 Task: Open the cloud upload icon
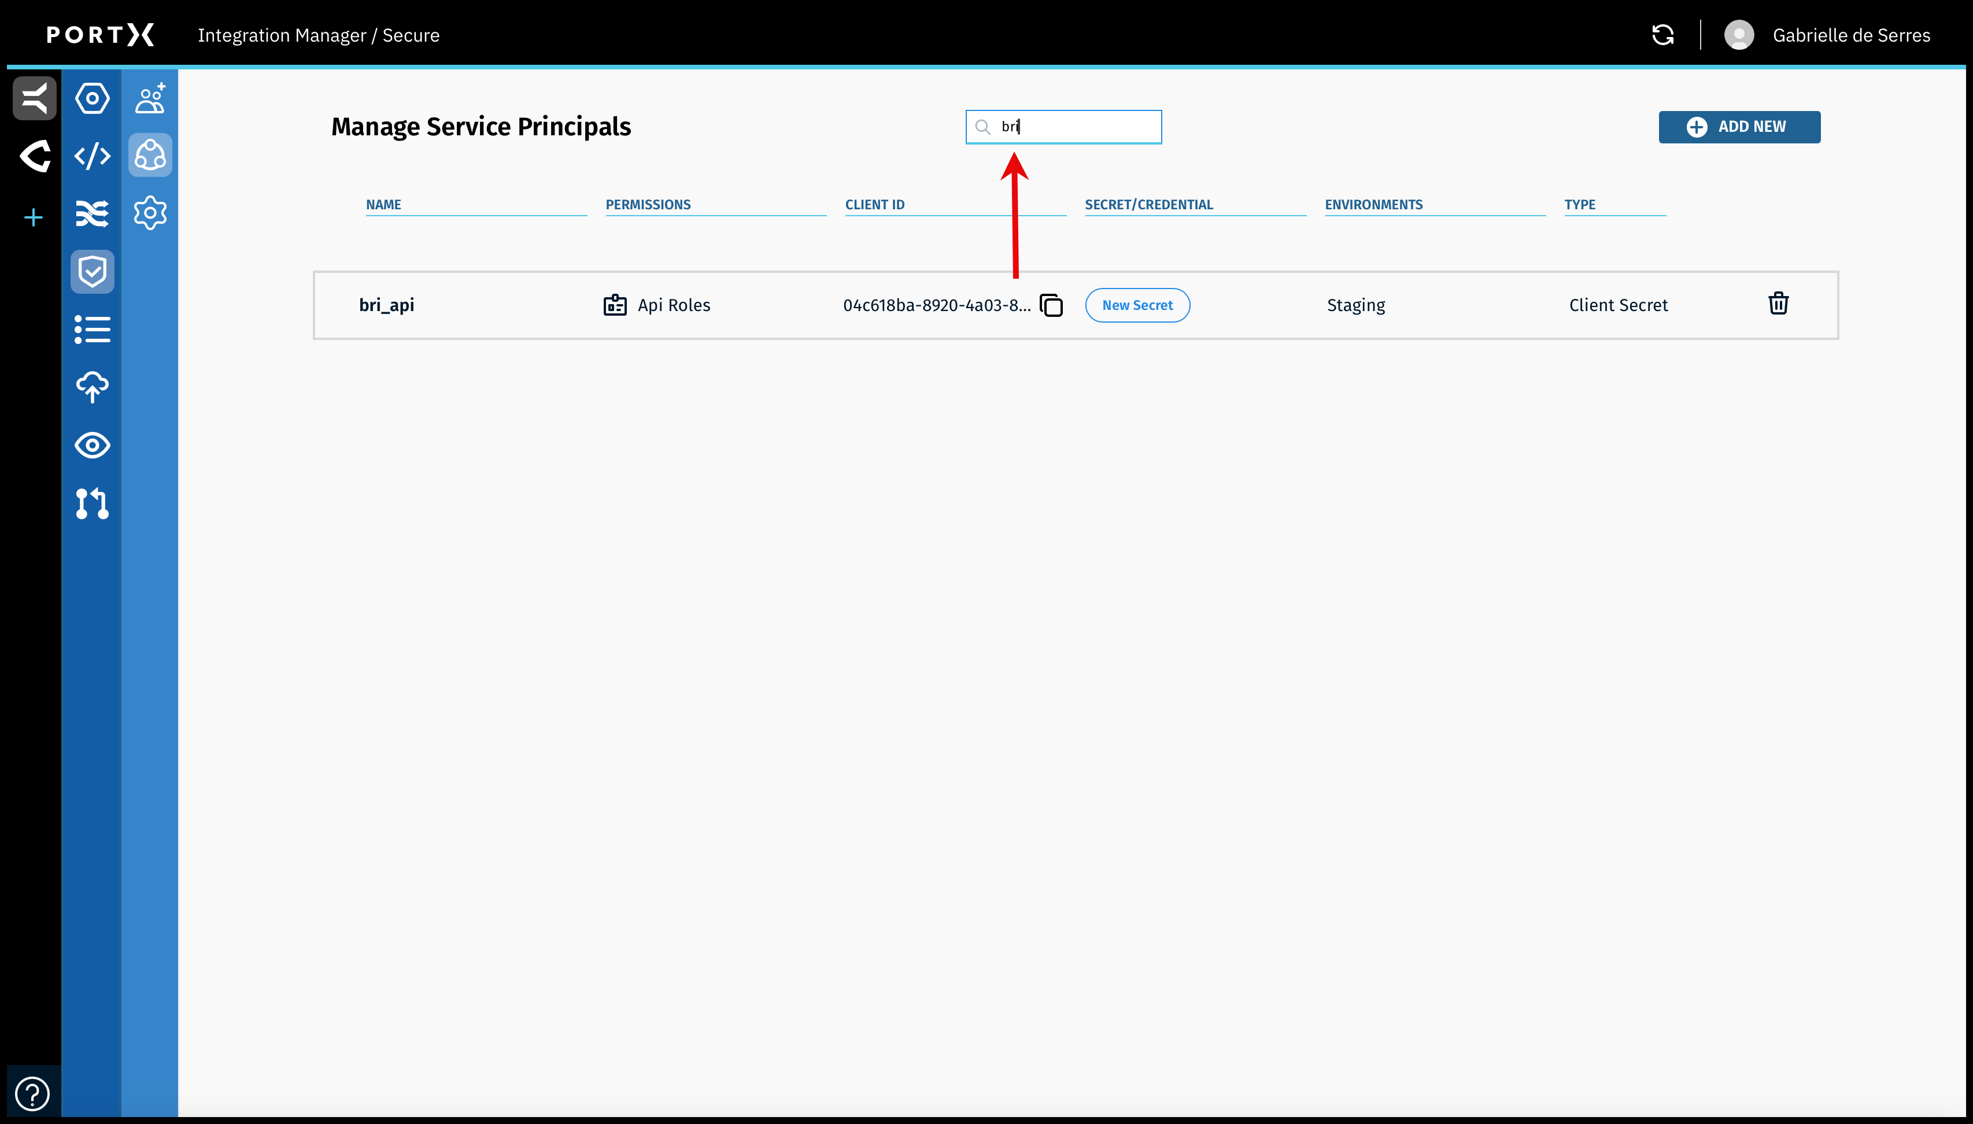pyautogui.click(x=92, y=387)
